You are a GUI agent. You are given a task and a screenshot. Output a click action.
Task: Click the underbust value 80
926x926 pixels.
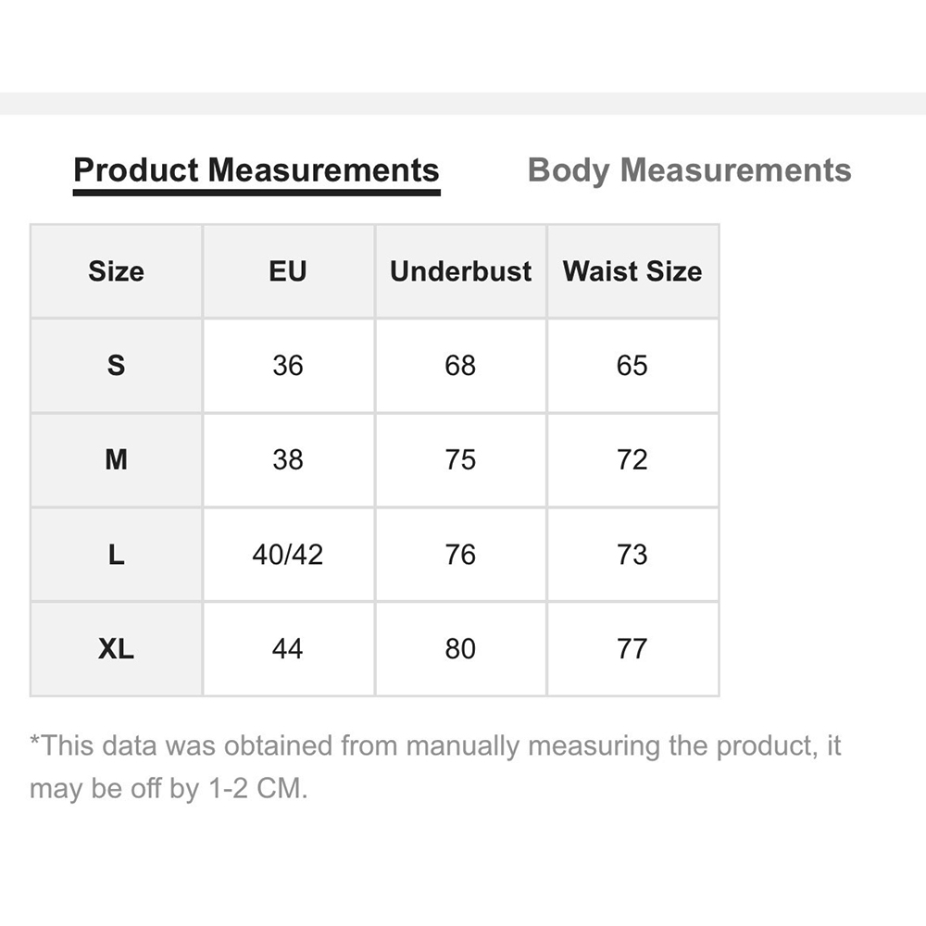point(460,649)
